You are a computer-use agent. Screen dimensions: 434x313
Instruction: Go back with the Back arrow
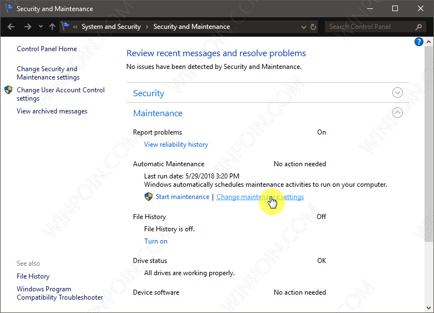tap(11, 27)
